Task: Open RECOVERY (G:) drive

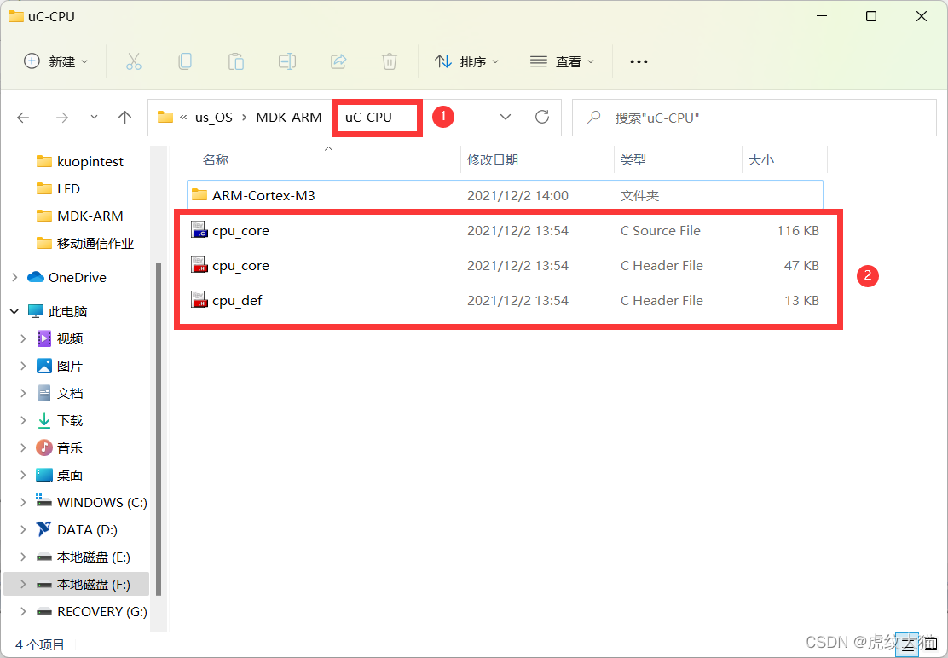Action: 101,611
